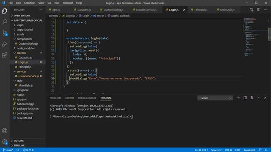271x152 pixels.
Task: Expand the Outline section
Action: [28, 141]
